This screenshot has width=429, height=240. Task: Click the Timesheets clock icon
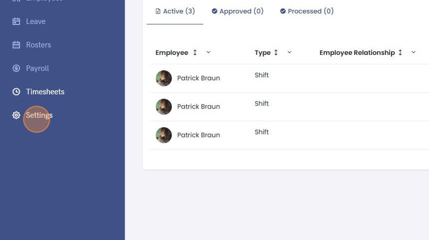click(x=16, y=92)
